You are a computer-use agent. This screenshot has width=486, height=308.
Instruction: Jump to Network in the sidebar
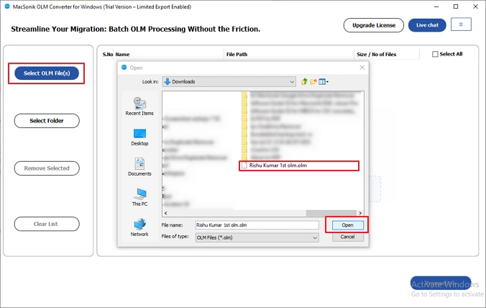click(139, 227)
